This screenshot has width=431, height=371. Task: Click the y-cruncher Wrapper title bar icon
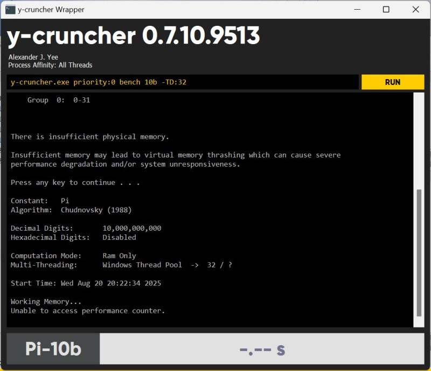point(10,10)
